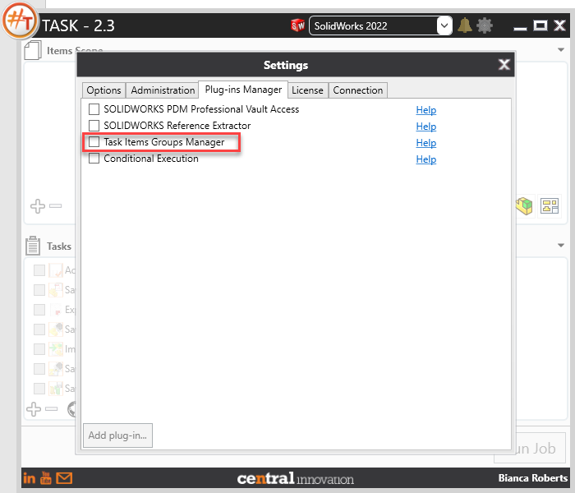Viewport: 575px width, 493px height.
Task: Open the License tab
Action: tap(307, 90)
